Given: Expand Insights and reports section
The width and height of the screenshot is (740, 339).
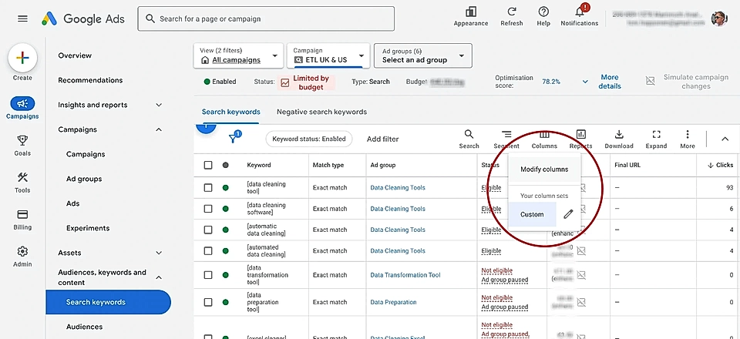Looking at the screenshot, I should pos(159,105).
